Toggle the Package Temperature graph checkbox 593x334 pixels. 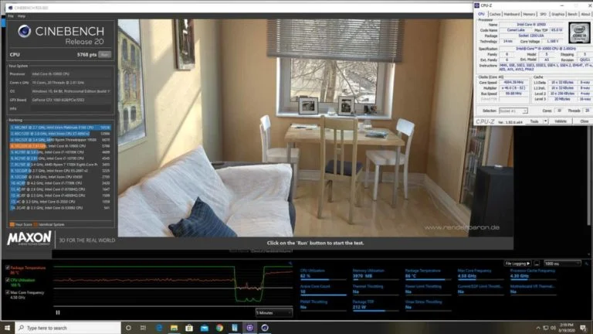pos(8,268)
